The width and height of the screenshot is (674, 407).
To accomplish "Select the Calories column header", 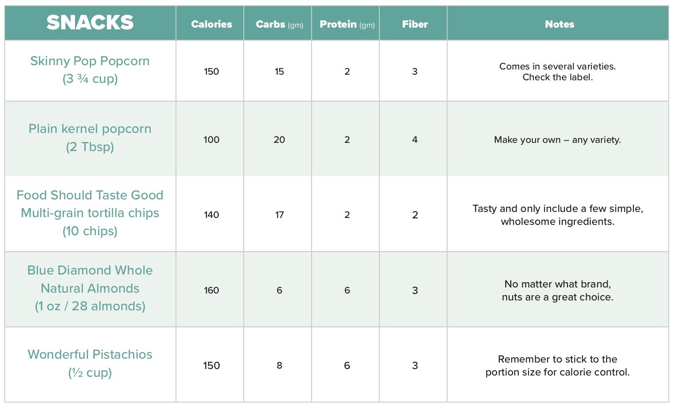I will (x=211, y=24).
